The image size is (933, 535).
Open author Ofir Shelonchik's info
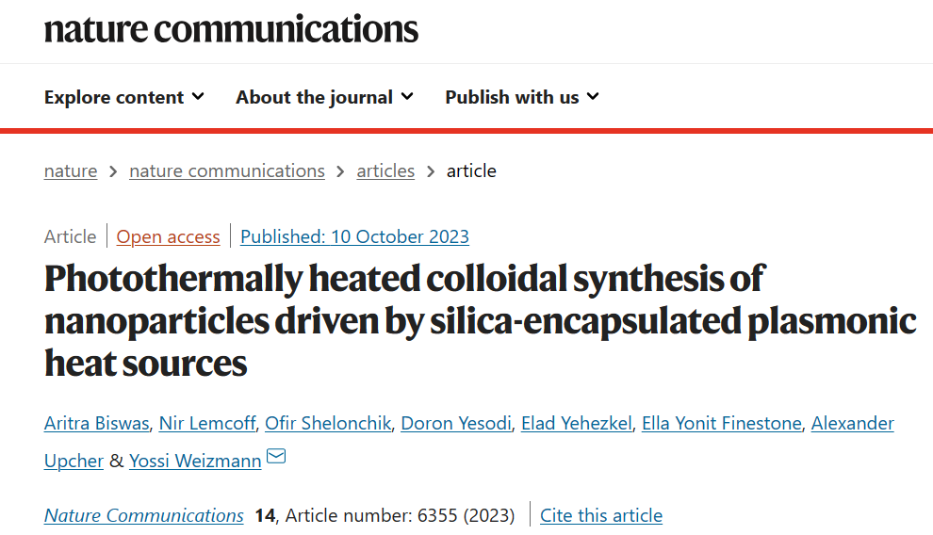(x=328, y=423)
